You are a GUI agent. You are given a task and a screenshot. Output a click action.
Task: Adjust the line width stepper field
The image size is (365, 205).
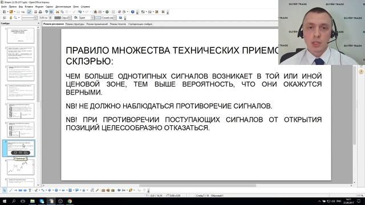point(46,18)
